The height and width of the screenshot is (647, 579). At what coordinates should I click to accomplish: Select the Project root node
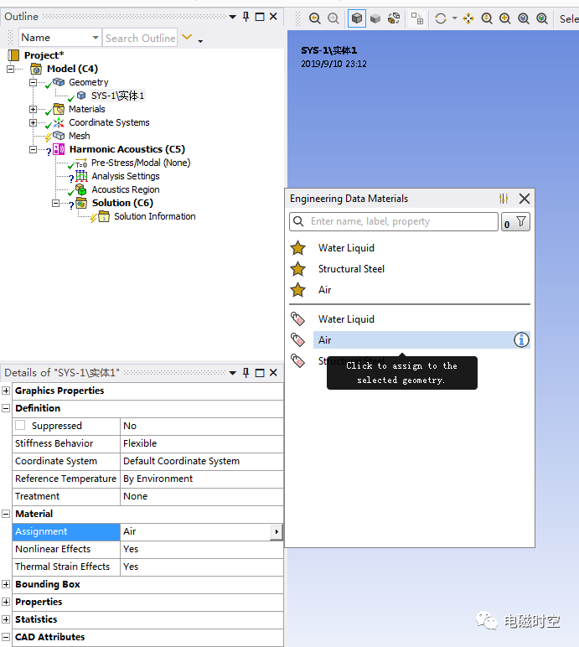(44, 54)
